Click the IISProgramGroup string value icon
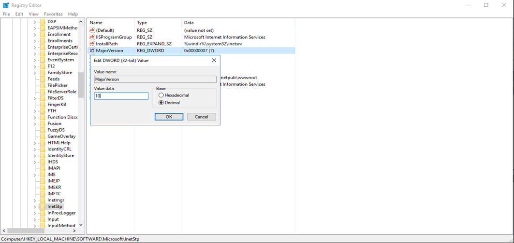The height and width of the screenshot is (243, 514). pyautogui.click(x=92, y=37)
